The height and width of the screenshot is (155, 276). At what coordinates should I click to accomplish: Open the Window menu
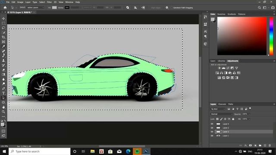coord(69,2)
